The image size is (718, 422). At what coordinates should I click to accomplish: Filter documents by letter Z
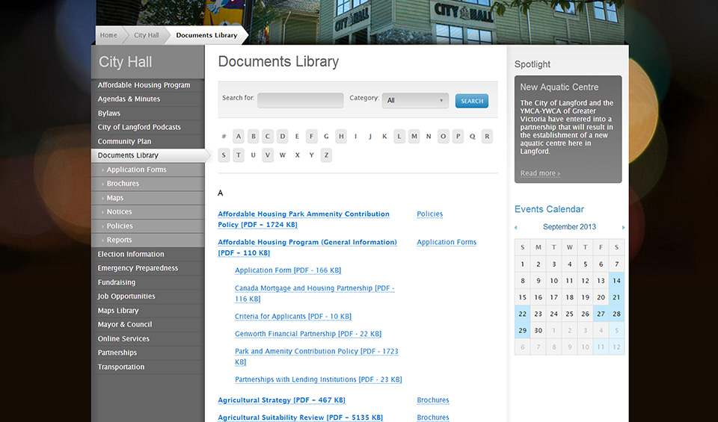pyautogui.click(x=326, y=155)
